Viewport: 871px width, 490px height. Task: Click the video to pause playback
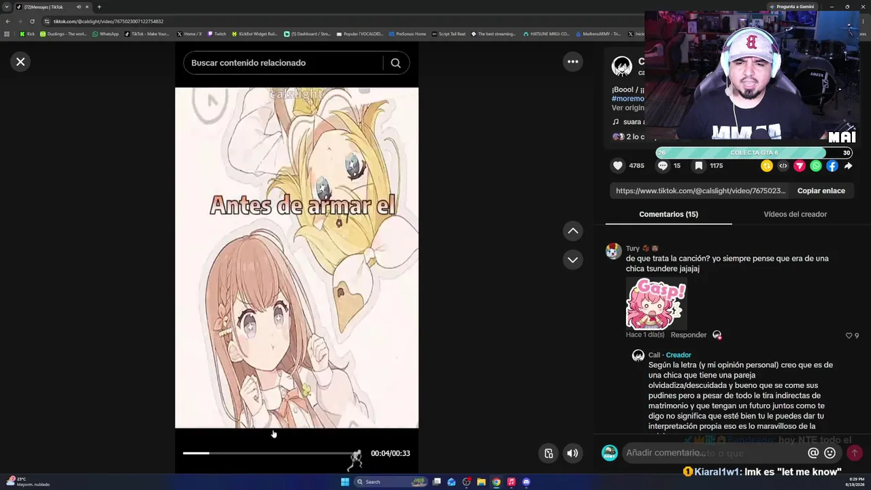(x=297, y=258)
